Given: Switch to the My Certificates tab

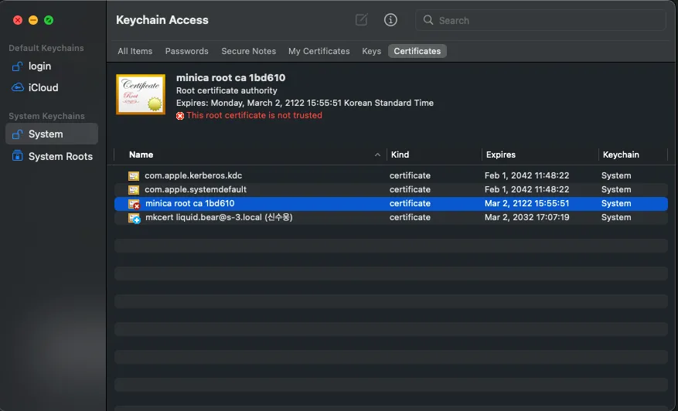Looking at the screenshot, I should coord(319,51).
